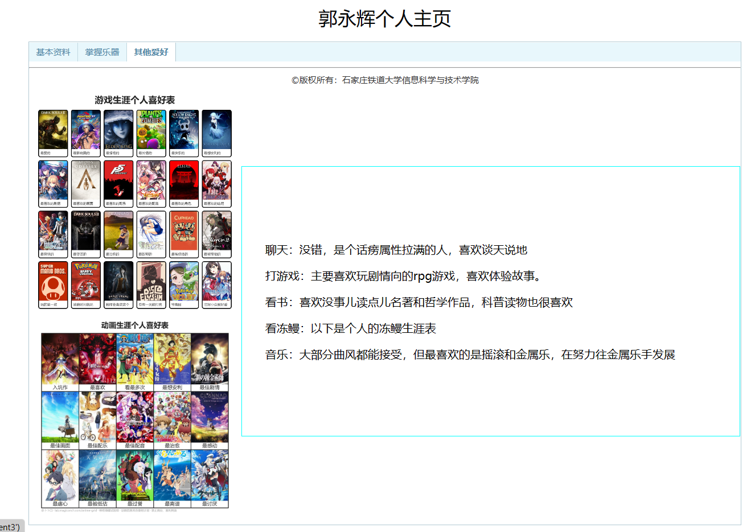Screen dimensions: 755x532
Task: Choose the Cyberpunk poster labeled 最过誉
Action: click(135, 476)
